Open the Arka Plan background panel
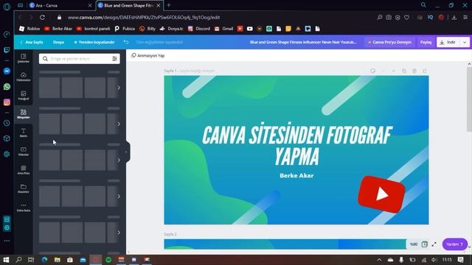472x265 pixels. point(23,170)
